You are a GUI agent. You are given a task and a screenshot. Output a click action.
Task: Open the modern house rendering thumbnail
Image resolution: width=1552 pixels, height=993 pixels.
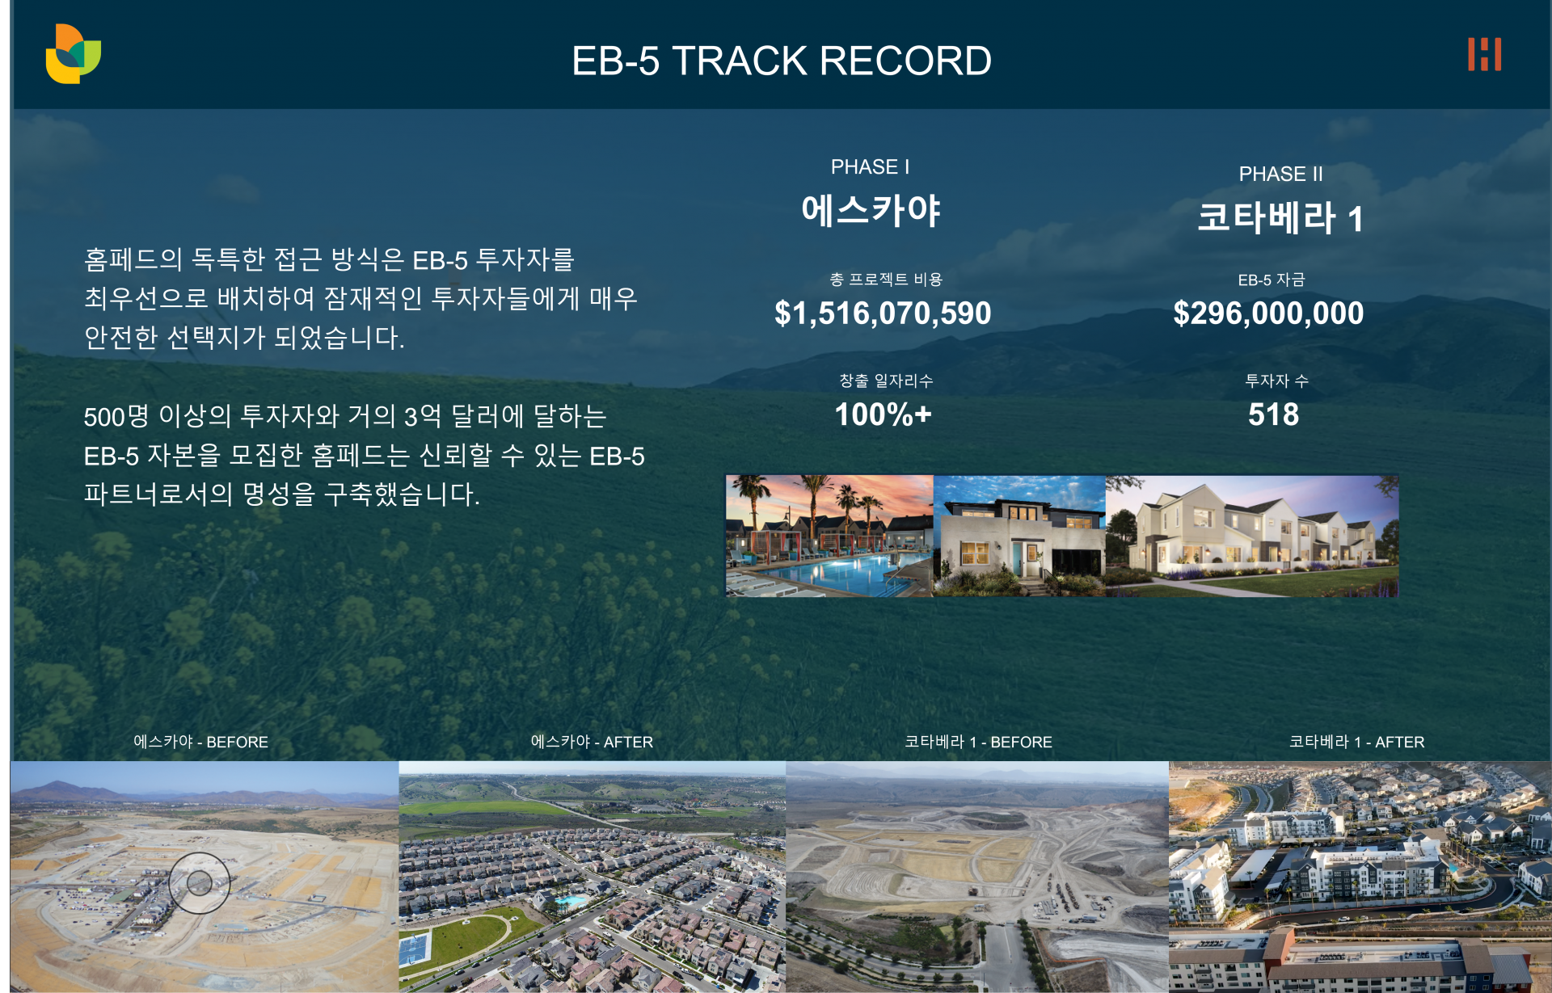[1018, 536]
